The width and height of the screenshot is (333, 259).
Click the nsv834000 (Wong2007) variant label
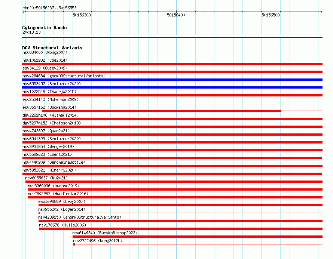pos(45,52)
